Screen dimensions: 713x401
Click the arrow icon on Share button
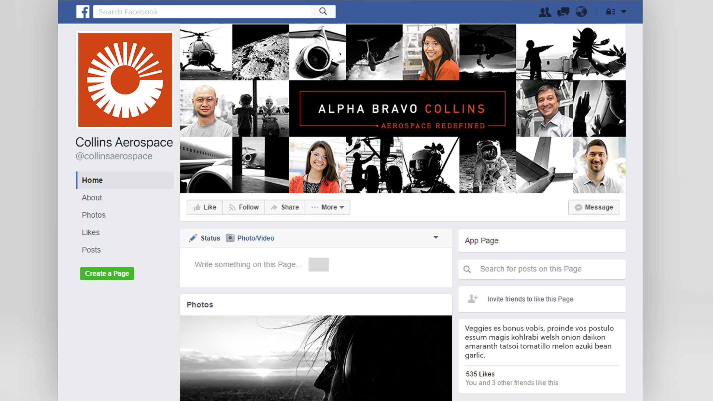pyautogui.click(x=274, y=207)
